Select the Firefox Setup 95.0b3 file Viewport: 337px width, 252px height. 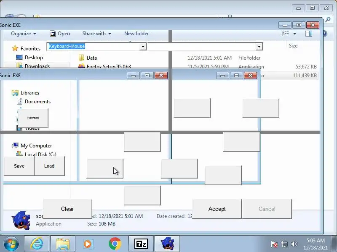[109, 66]
